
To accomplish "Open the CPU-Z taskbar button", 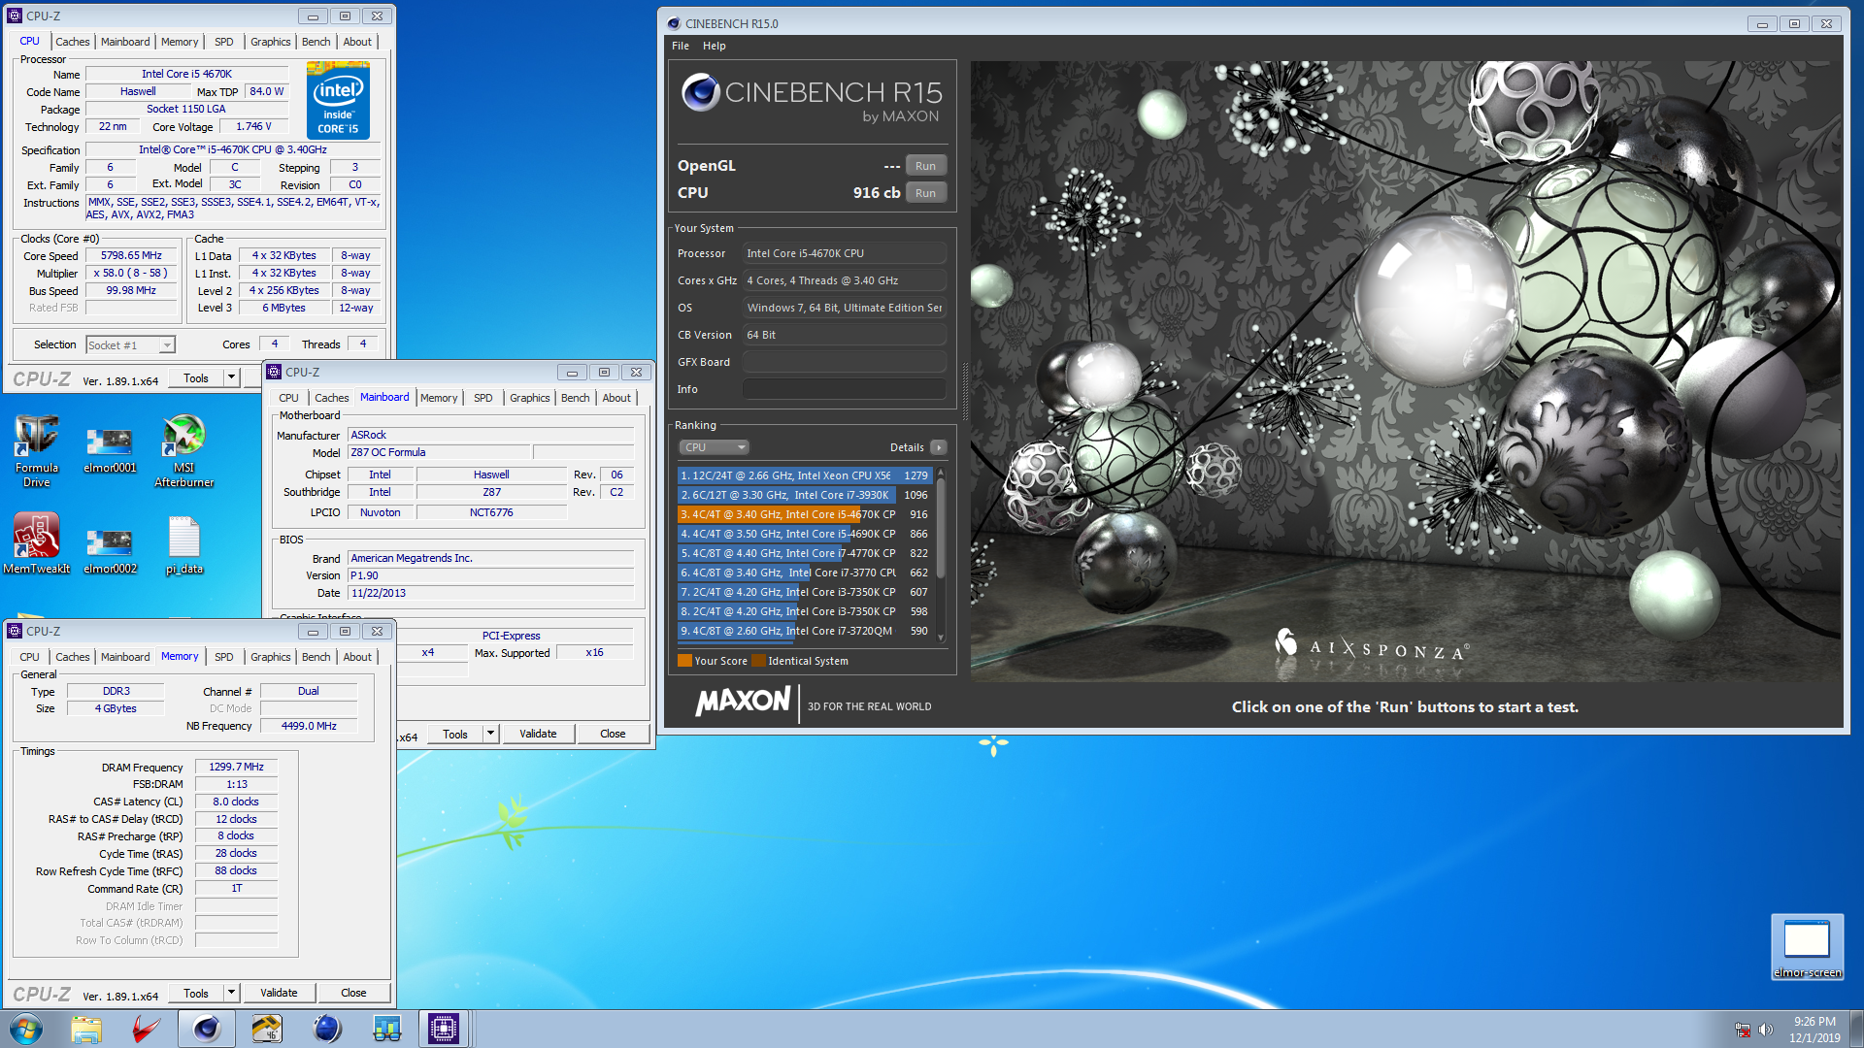I will tap(444, 1029).
